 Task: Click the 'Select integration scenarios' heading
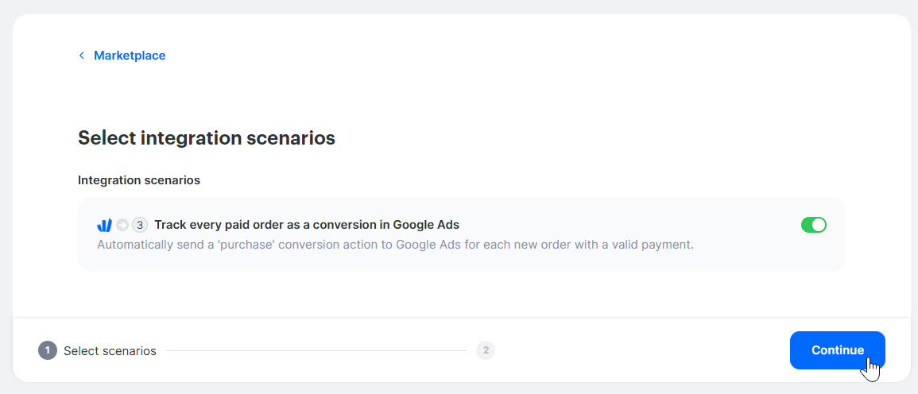(207, 138)
